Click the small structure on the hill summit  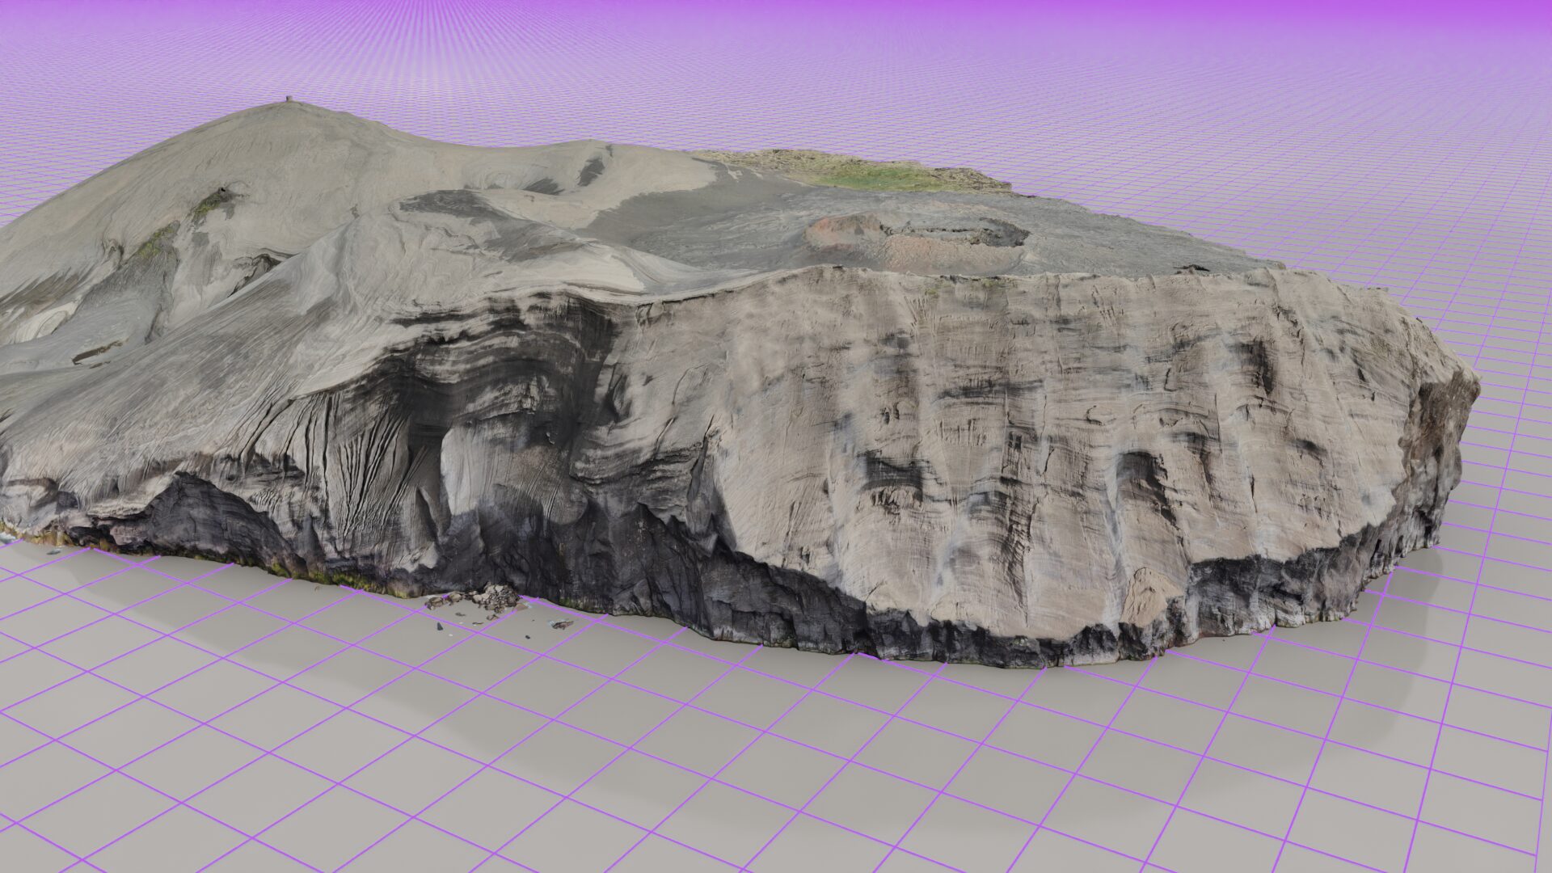click(290, 100)
